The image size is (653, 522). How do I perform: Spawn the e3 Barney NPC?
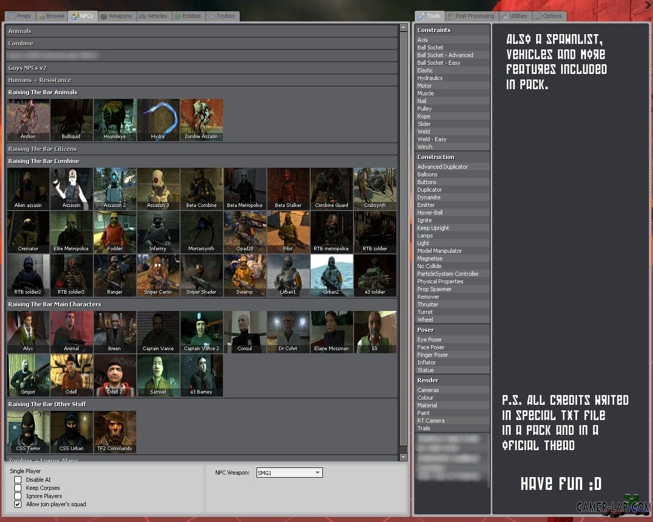pyautogui.click(x=202, y=376)
